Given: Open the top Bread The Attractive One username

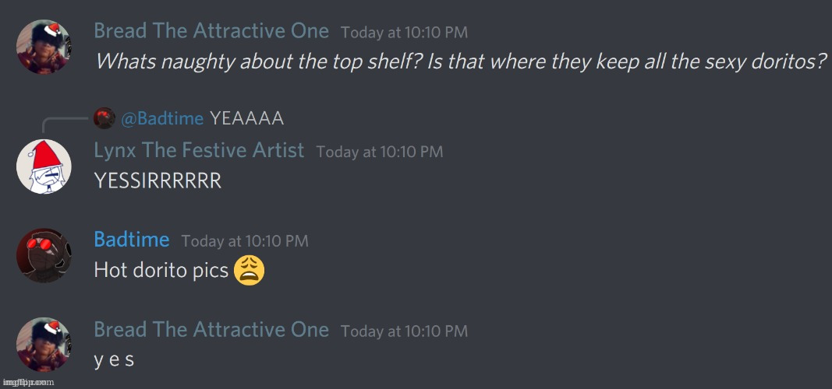Looking at the screenshot, I should [211, 30].
